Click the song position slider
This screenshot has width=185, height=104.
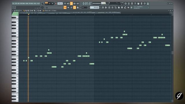pyautogui.click(x=54, y=8)
